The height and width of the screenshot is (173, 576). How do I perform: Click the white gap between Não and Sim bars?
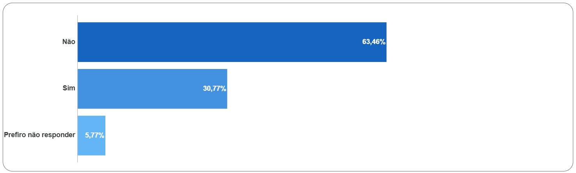[195, 65]
